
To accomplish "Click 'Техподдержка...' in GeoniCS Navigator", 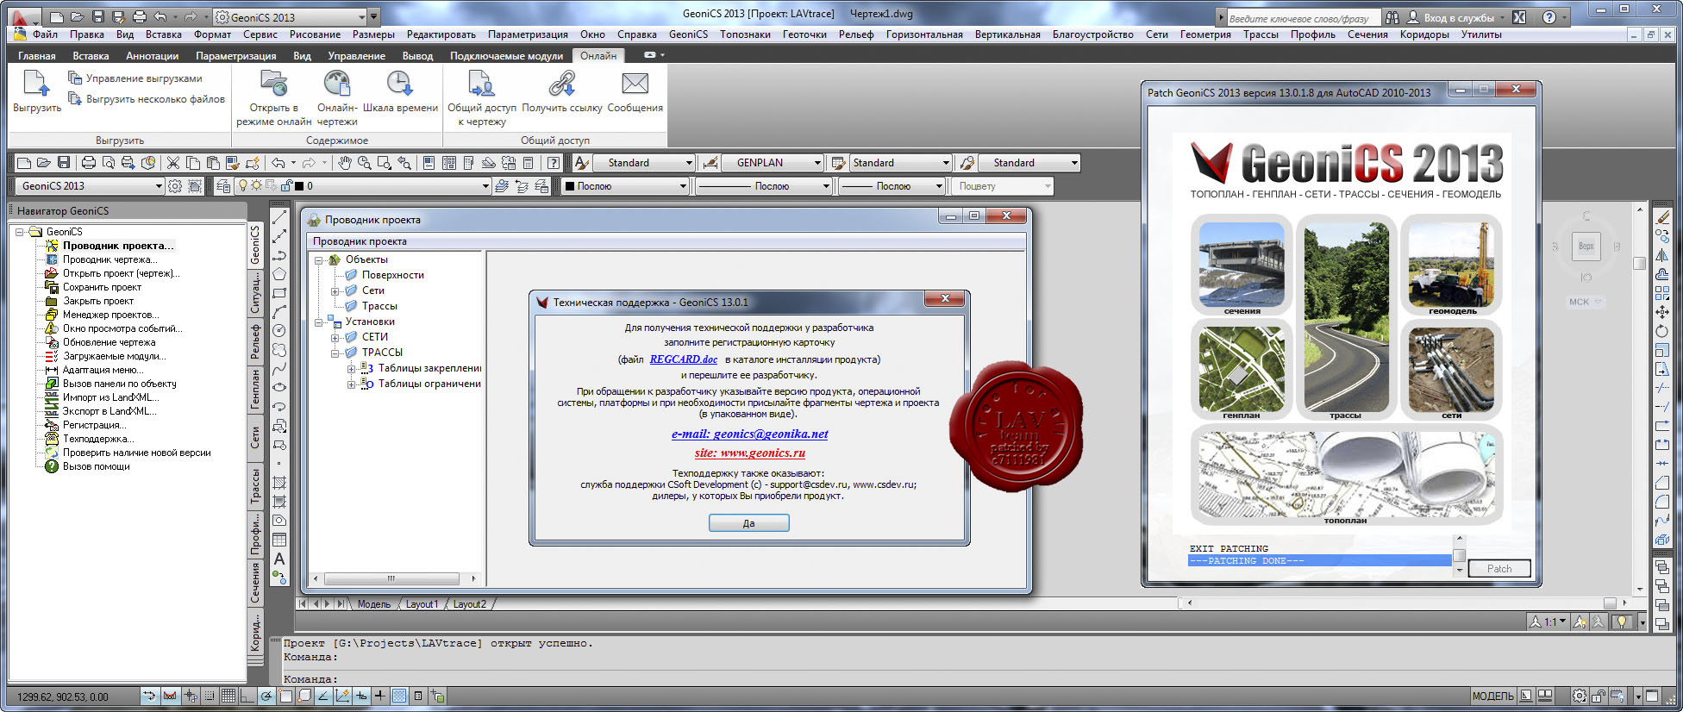I will [x=97, y=439].
